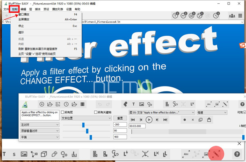The image size is (246, 162).
Task: Click the help question mark in control window
Action: (x=242, y=104)
